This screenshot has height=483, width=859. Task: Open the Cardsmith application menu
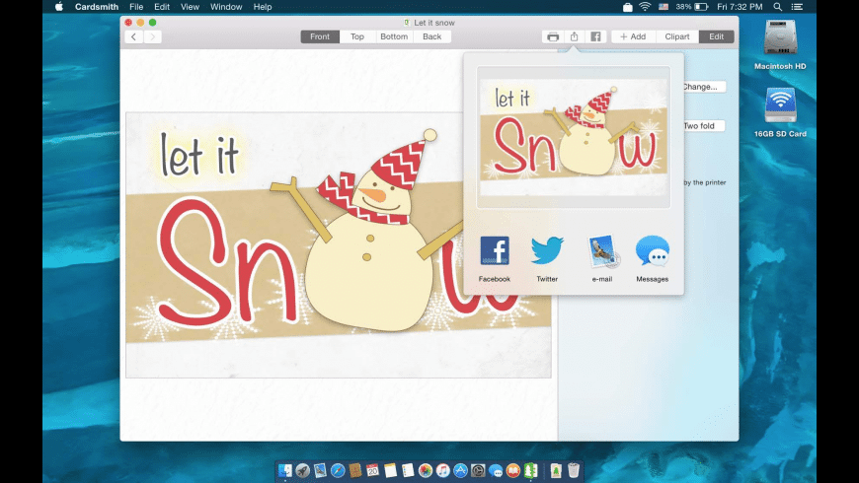(97, 7)
